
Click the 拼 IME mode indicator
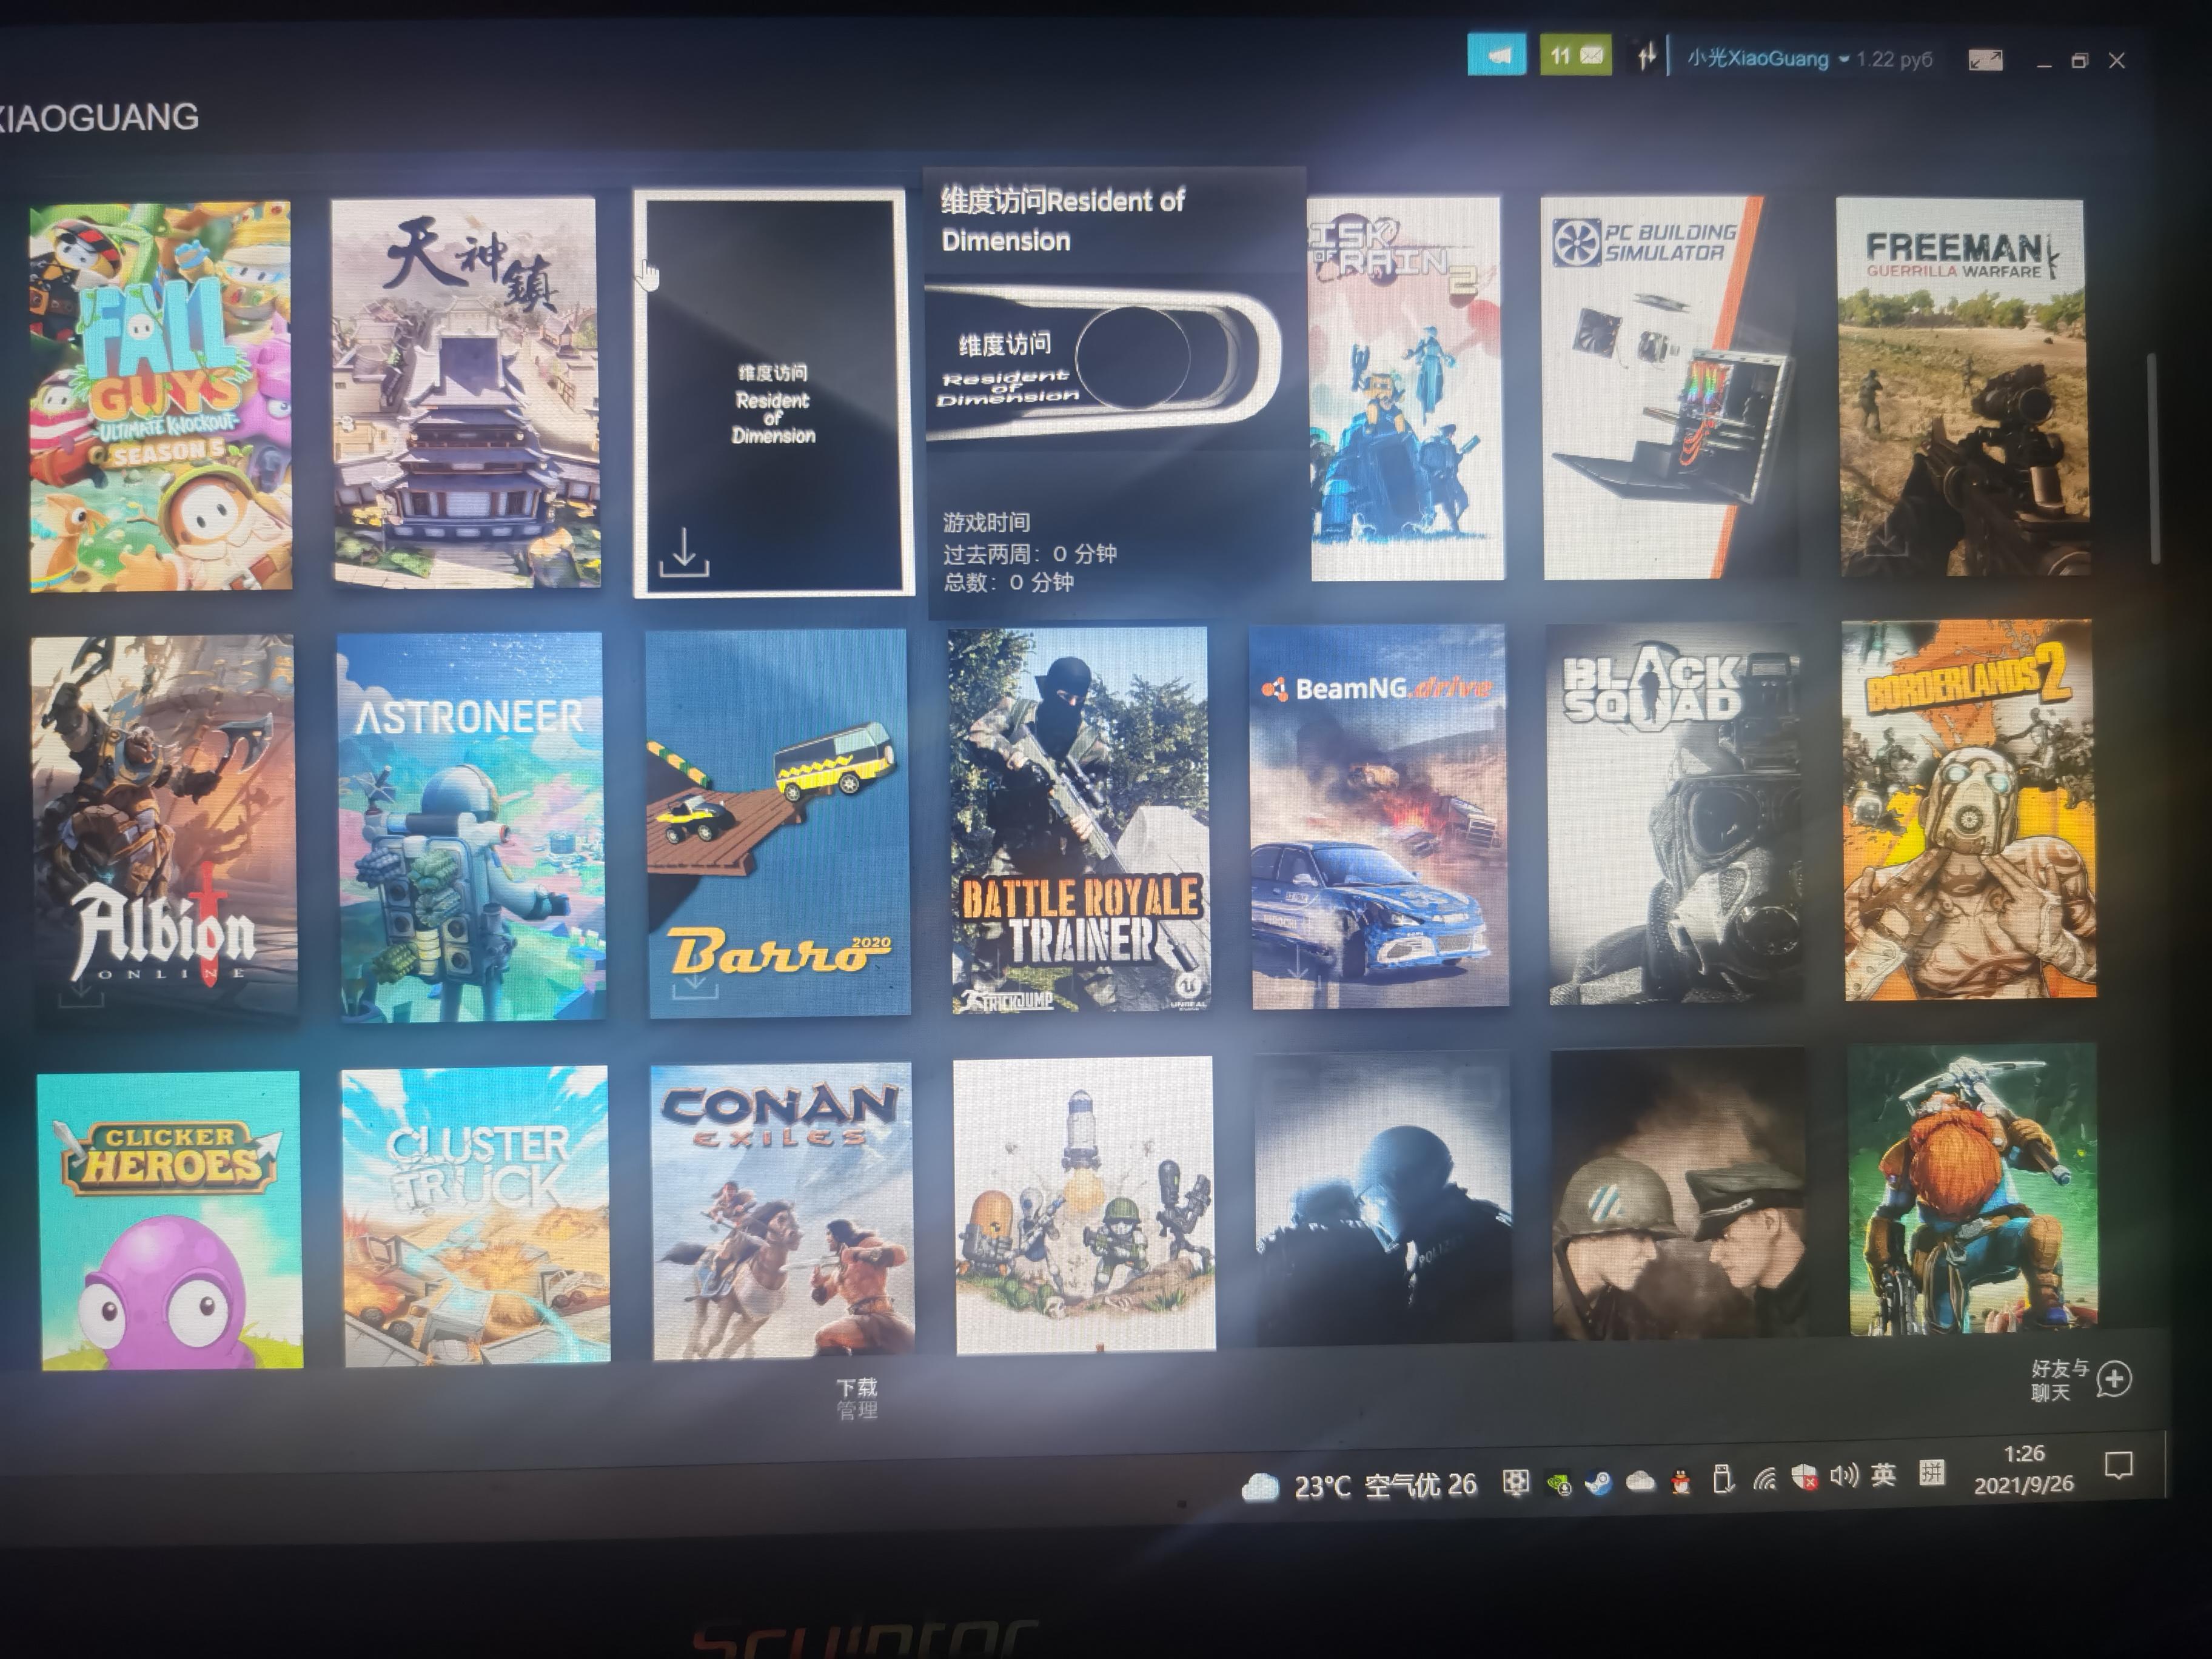pos(1931,1472)
